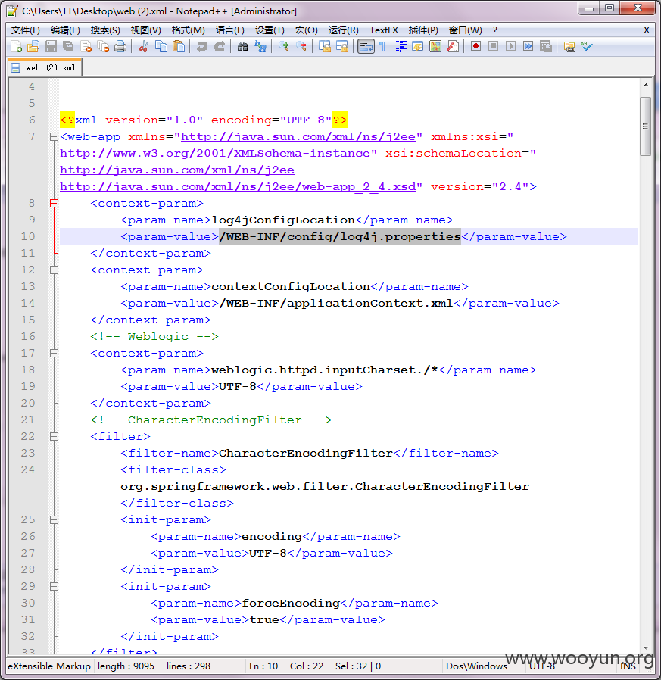661x680 pixels.
Task: Open the function list panel
Action: [x=453, y=46]
